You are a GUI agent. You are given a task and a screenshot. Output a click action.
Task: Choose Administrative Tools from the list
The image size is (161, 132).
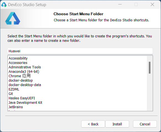tap(25, 67)
